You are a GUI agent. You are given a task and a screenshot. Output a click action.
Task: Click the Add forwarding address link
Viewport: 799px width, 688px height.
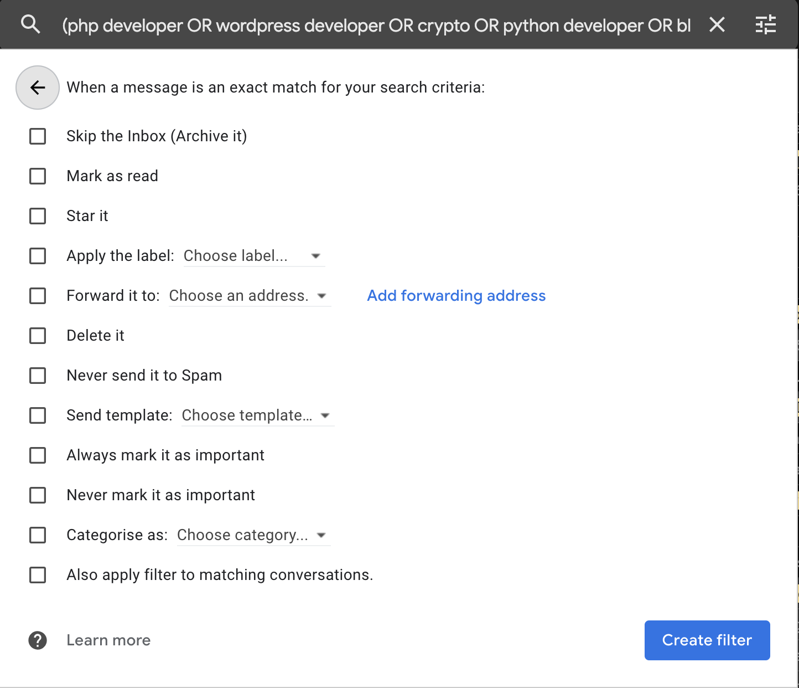pos(456,296)
